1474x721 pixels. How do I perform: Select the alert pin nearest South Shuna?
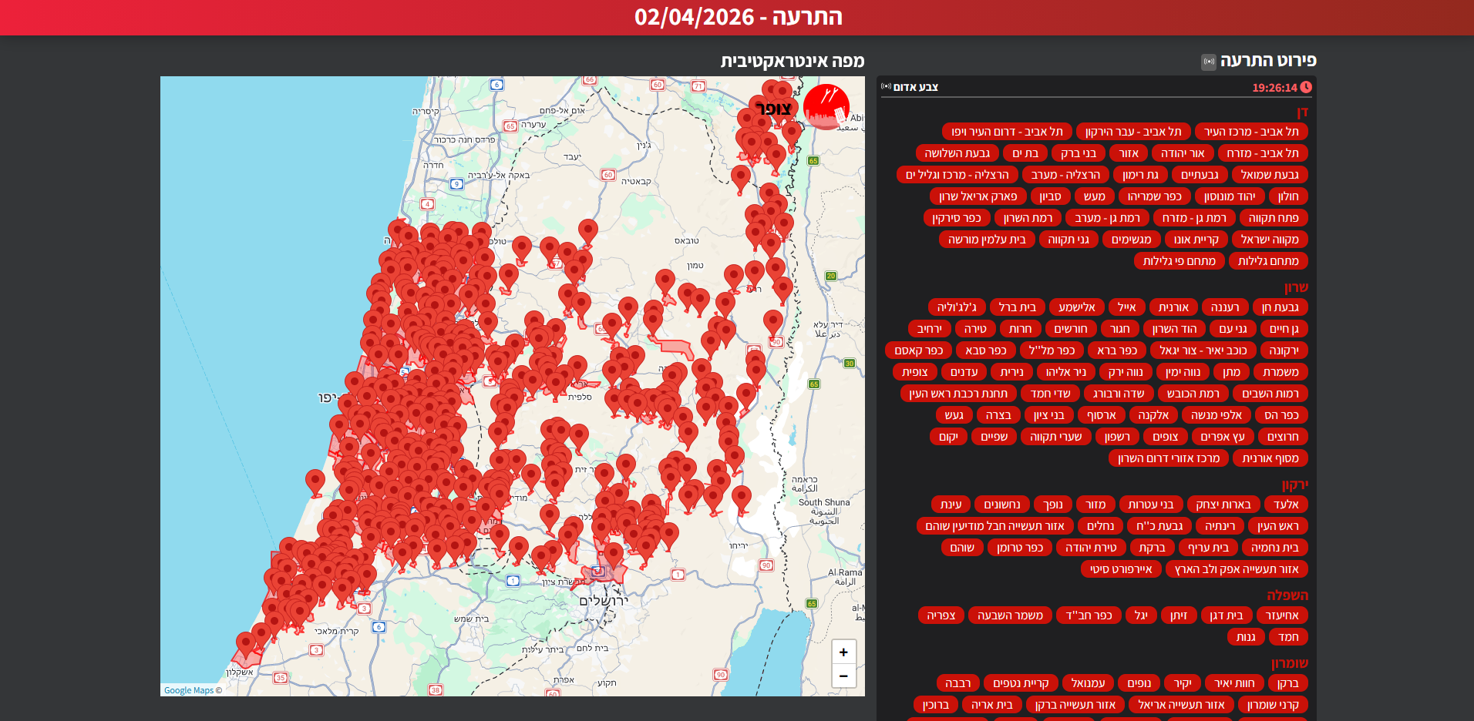[741, 498]
